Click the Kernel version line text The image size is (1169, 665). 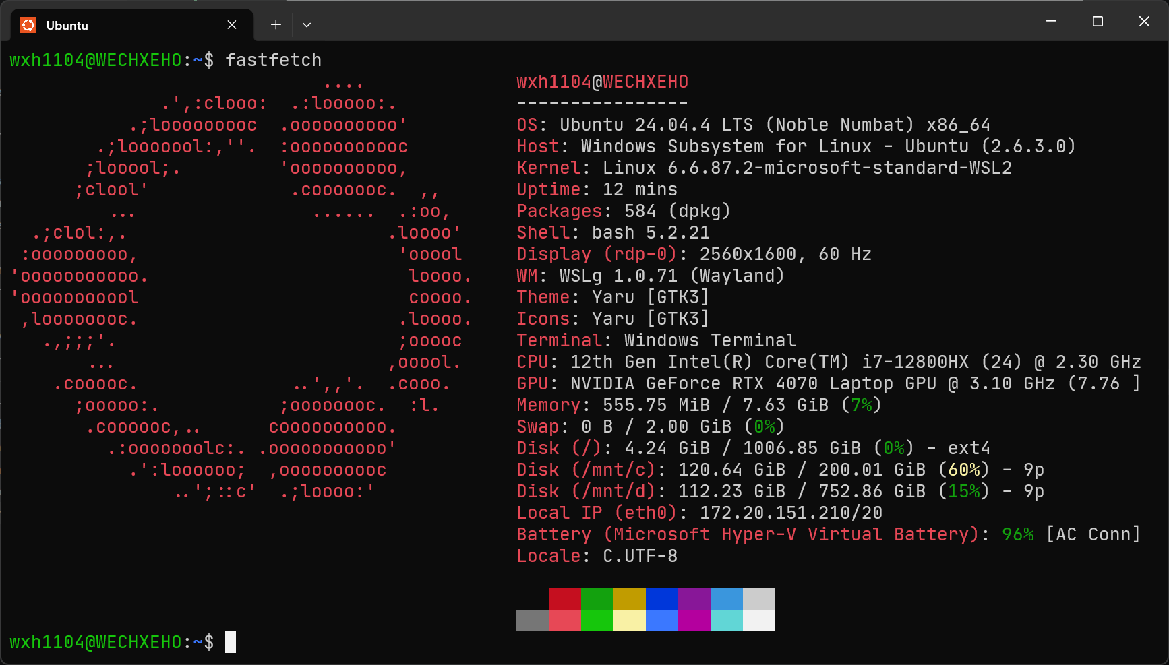[x=807, y=168]
